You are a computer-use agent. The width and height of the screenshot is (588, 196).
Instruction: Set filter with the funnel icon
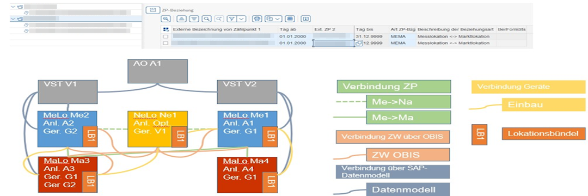[232, 19]
